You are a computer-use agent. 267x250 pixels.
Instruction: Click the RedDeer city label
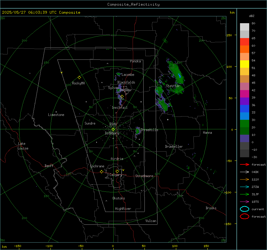126,90
